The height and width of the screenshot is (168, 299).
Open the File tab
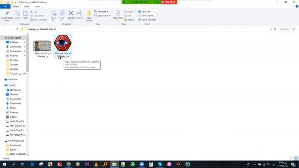[x=5, y=7]
